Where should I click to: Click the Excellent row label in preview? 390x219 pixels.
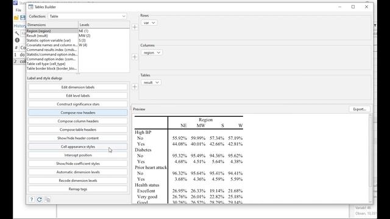point(146,191)
